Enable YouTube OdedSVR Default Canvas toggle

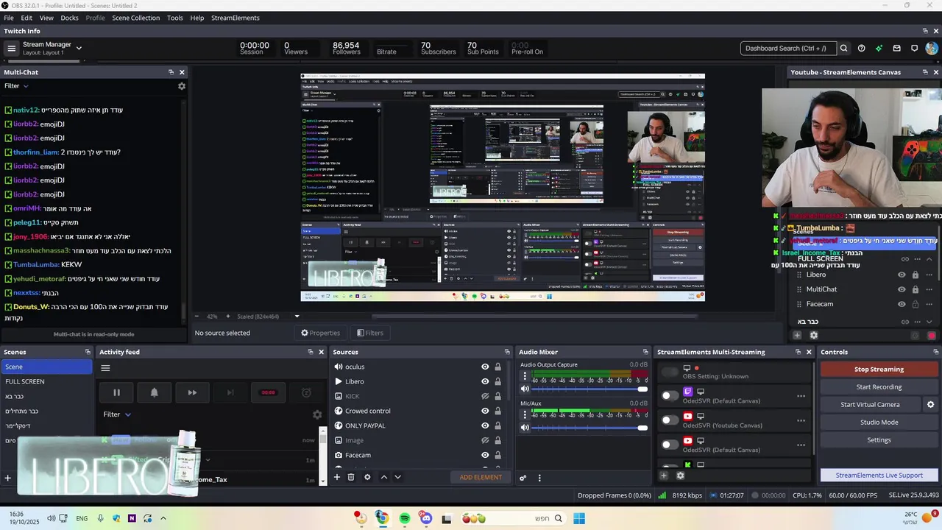(x=670, y=444)
